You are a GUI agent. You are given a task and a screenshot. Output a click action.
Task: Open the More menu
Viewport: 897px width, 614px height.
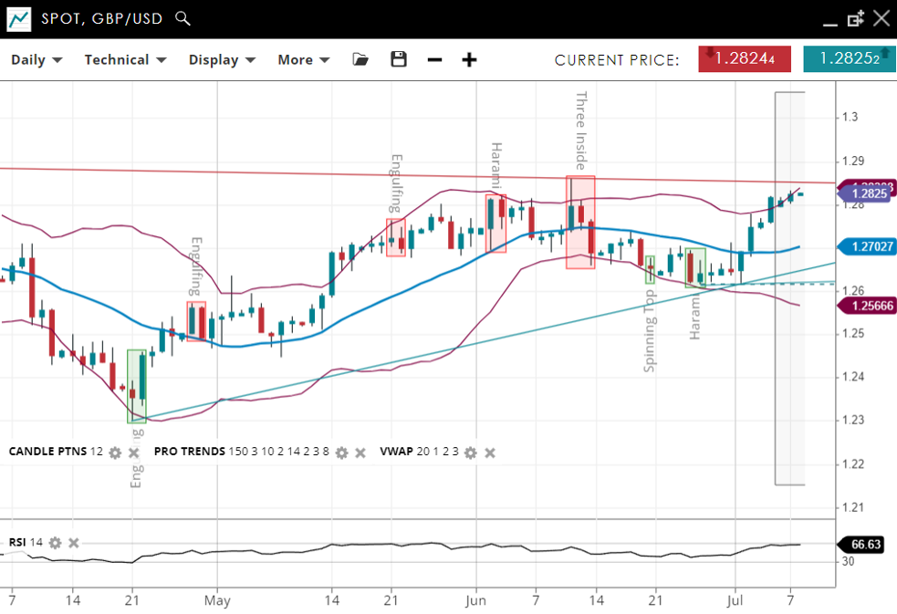pyautogui.click(x=303, y=60)
